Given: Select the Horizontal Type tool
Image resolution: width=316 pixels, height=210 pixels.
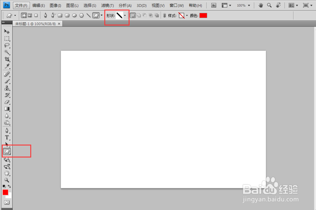Looking at the screenshot, I should point(7,138).
